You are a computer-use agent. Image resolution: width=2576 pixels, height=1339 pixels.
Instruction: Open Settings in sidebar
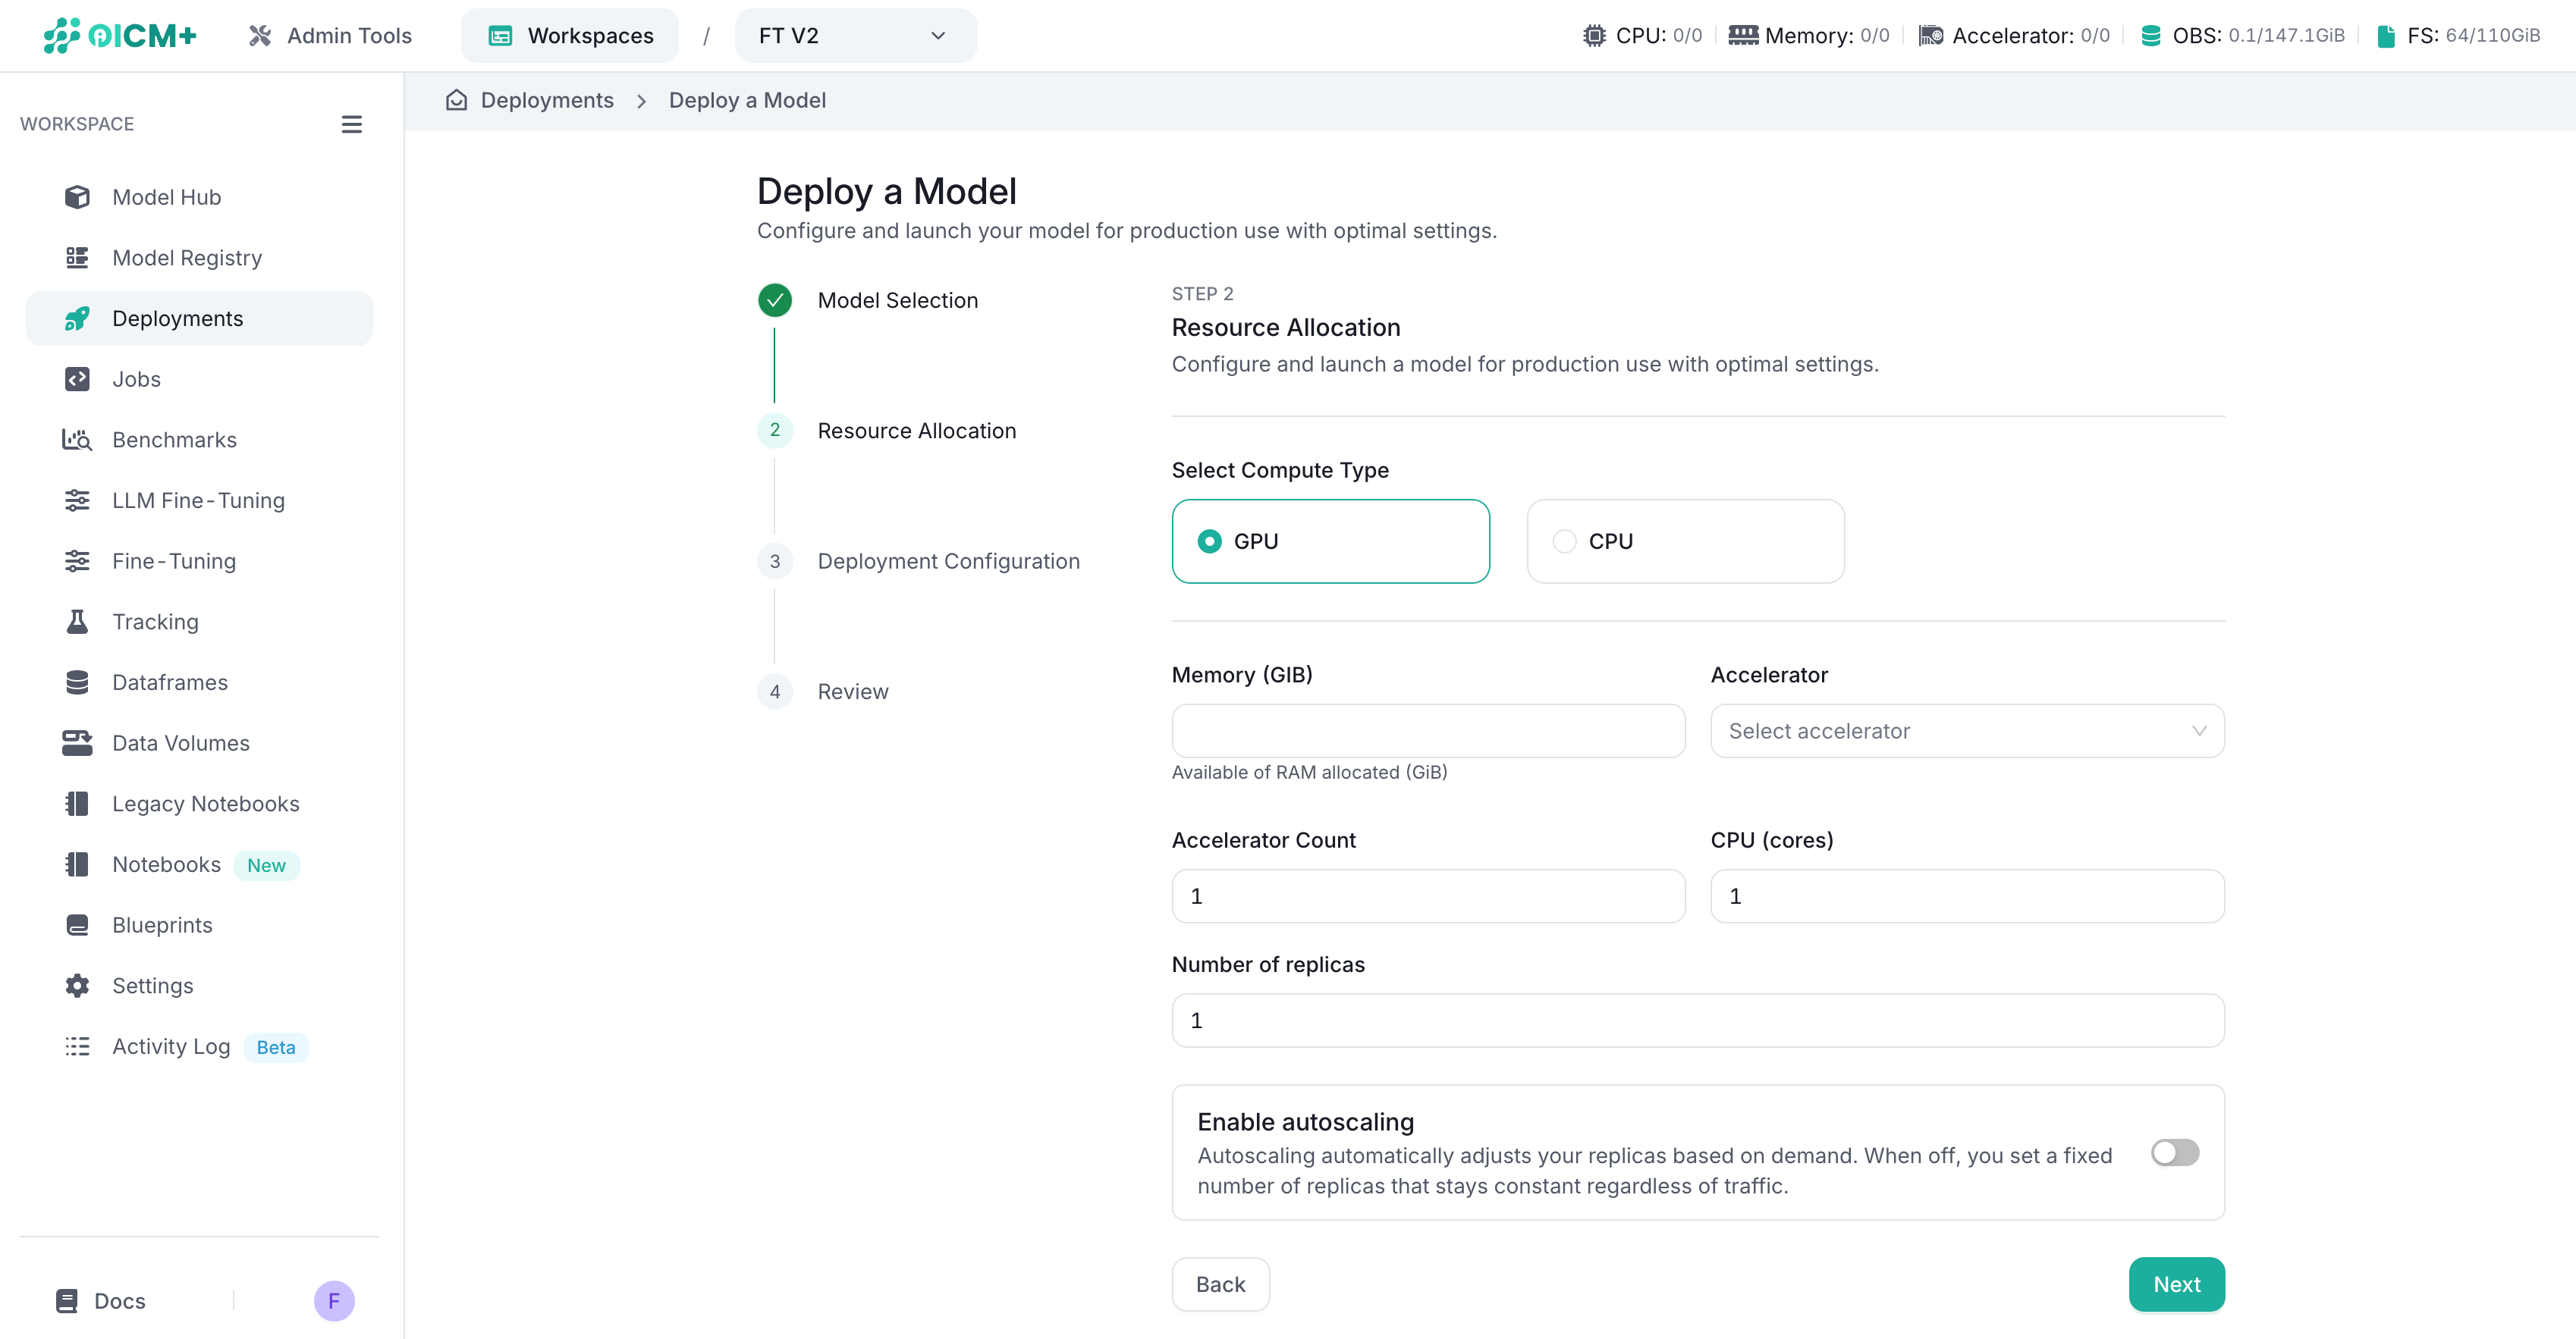[199, 985]
